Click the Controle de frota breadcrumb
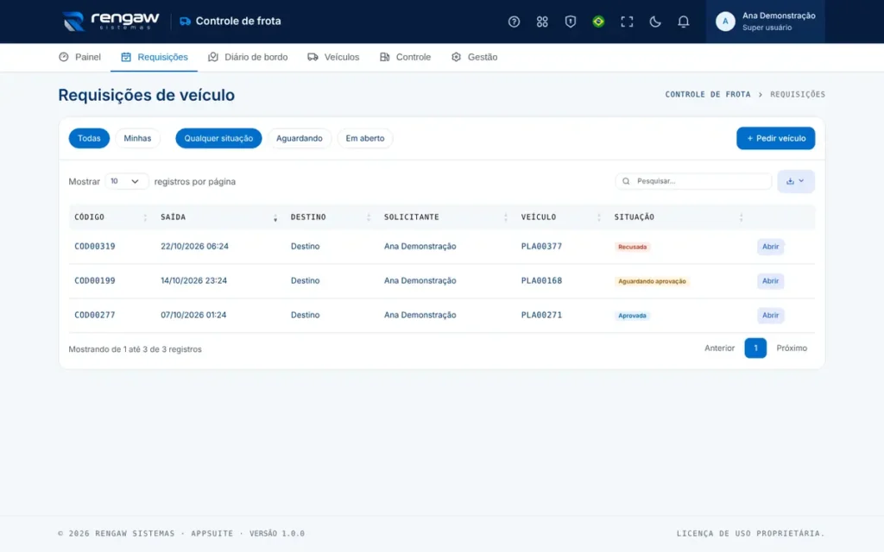Viewport: 884px width, 552px height. [708, 95]
